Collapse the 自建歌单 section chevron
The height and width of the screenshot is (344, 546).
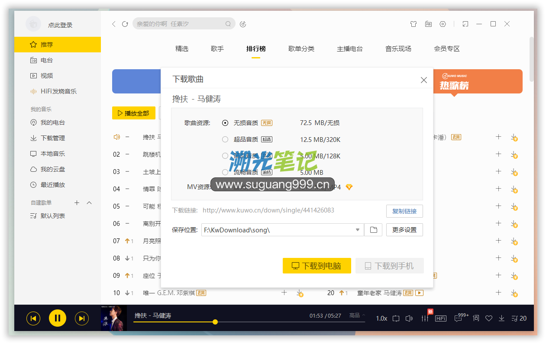pos(89,203)
